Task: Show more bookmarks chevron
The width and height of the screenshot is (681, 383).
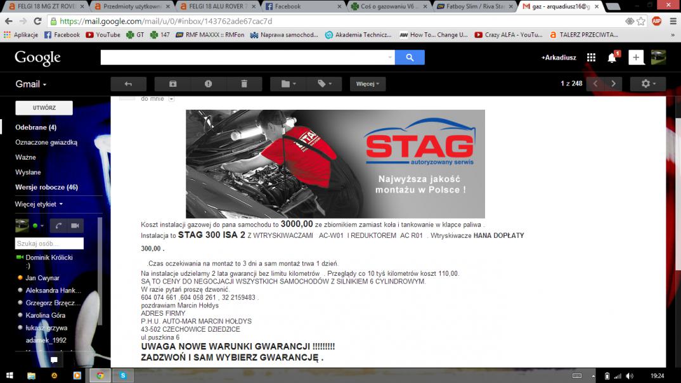Action: [x=673, y=35]
